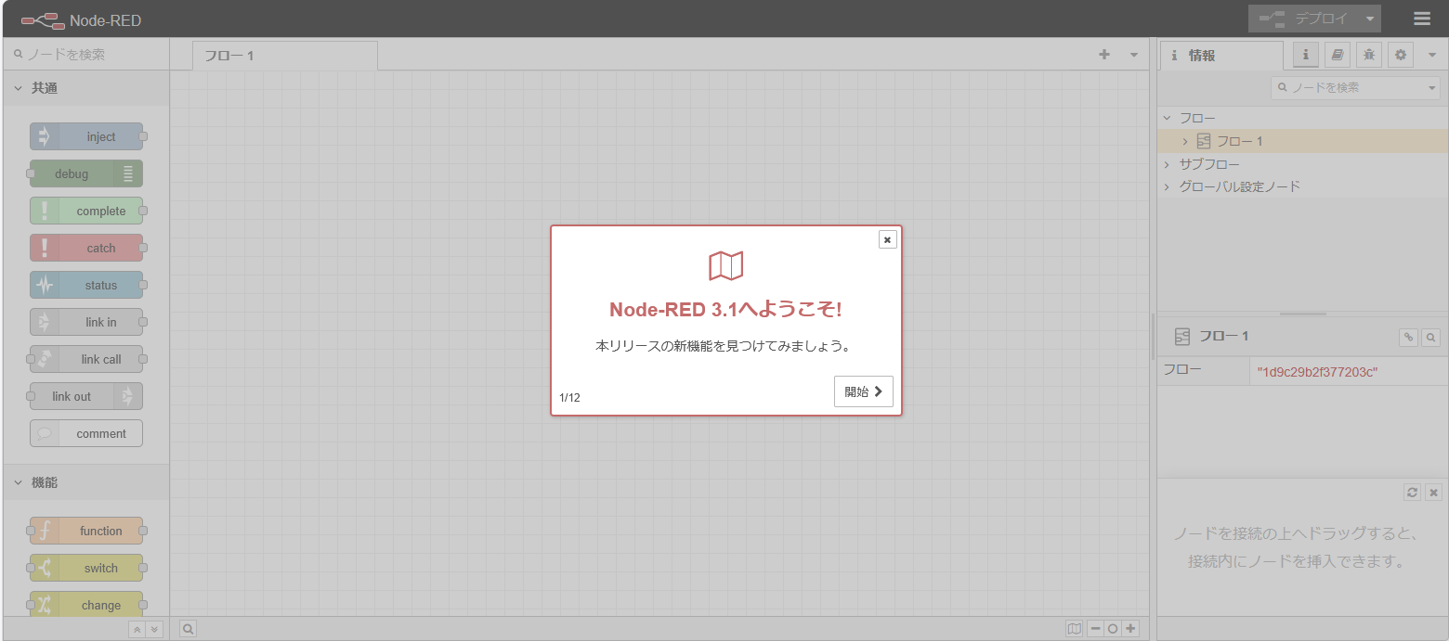Select the inject node in palette
The height and width of the screenshot is (641, 1449).
point(86,136)
